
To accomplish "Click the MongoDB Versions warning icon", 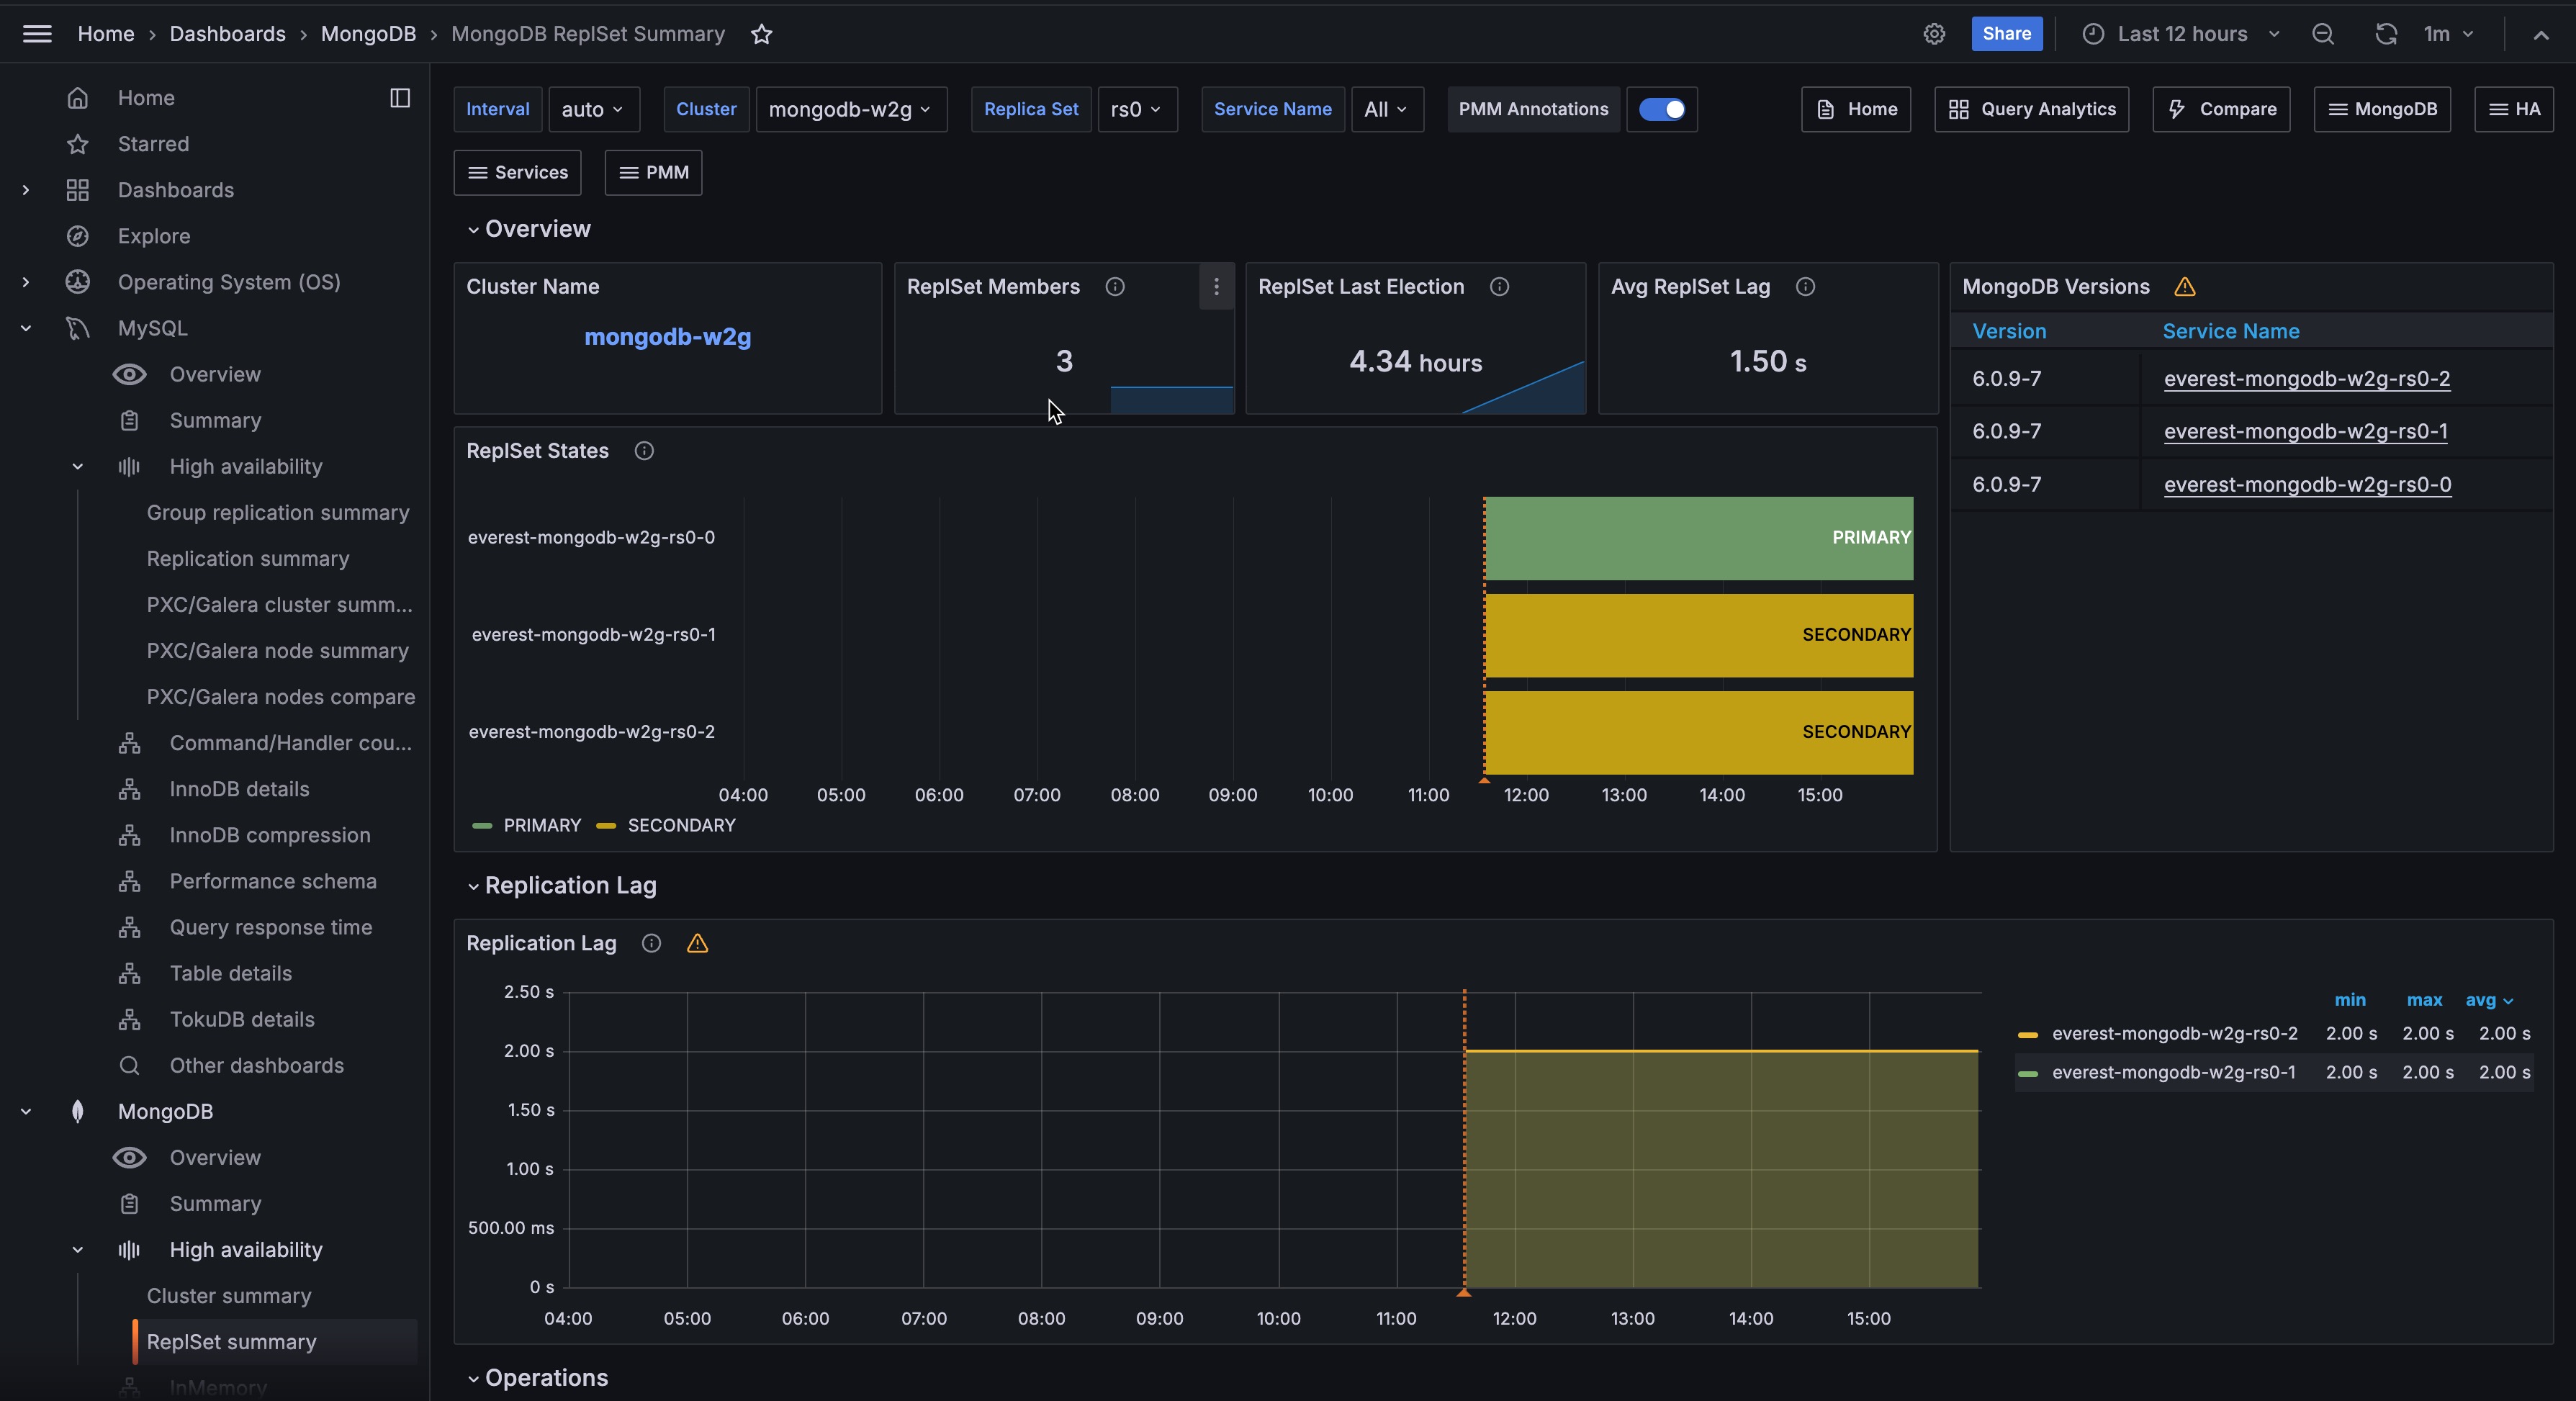I will pos(2185,287).
